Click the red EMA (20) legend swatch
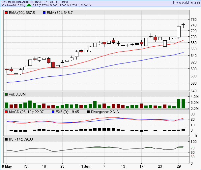This screenshot has height=170, width=201. pos(6,13)
